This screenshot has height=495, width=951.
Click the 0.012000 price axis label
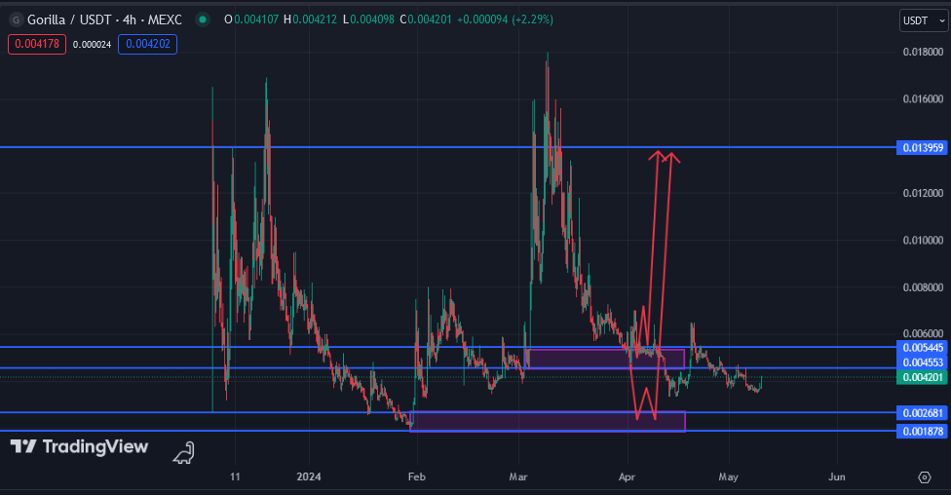[923, 194]
